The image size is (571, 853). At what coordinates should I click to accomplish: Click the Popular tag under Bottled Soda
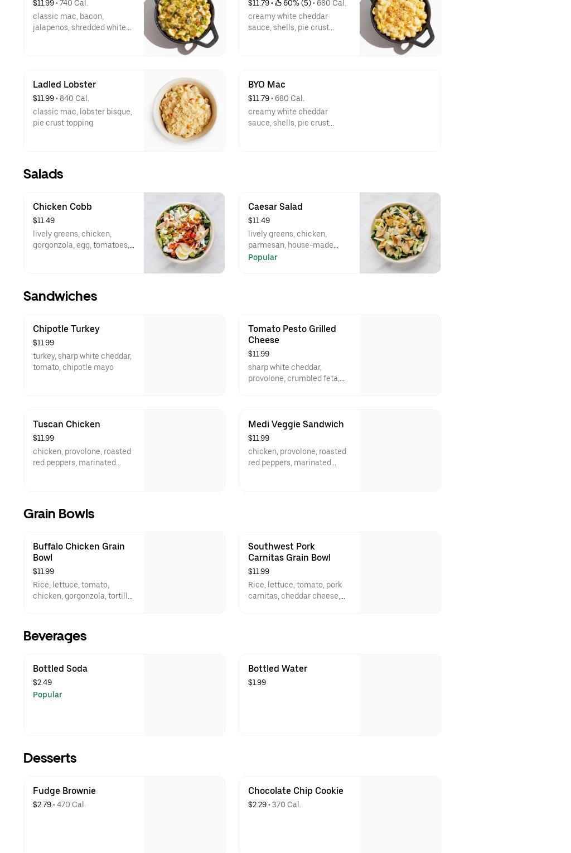pyautogui.click(x=47, y=695)
